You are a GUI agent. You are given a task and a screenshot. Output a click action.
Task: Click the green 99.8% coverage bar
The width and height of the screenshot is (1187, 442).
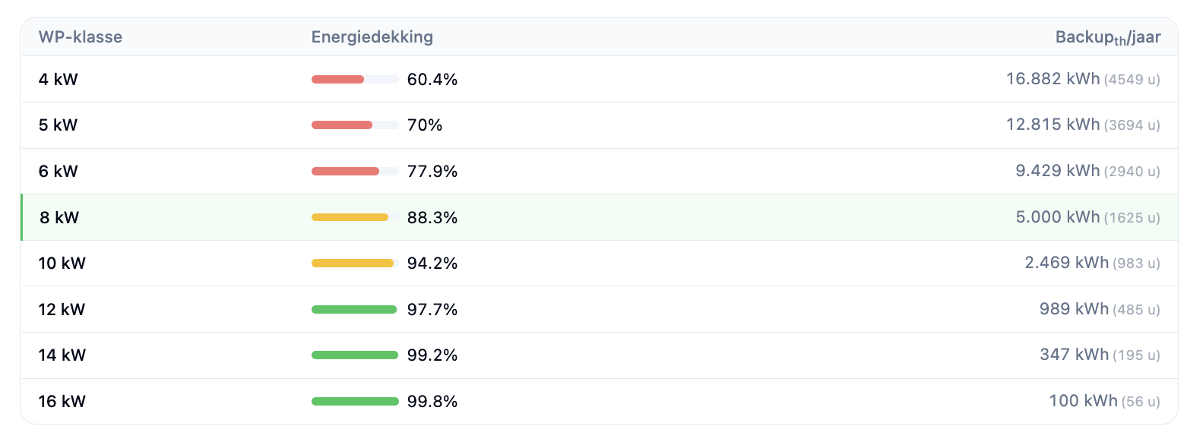(355, 402)
